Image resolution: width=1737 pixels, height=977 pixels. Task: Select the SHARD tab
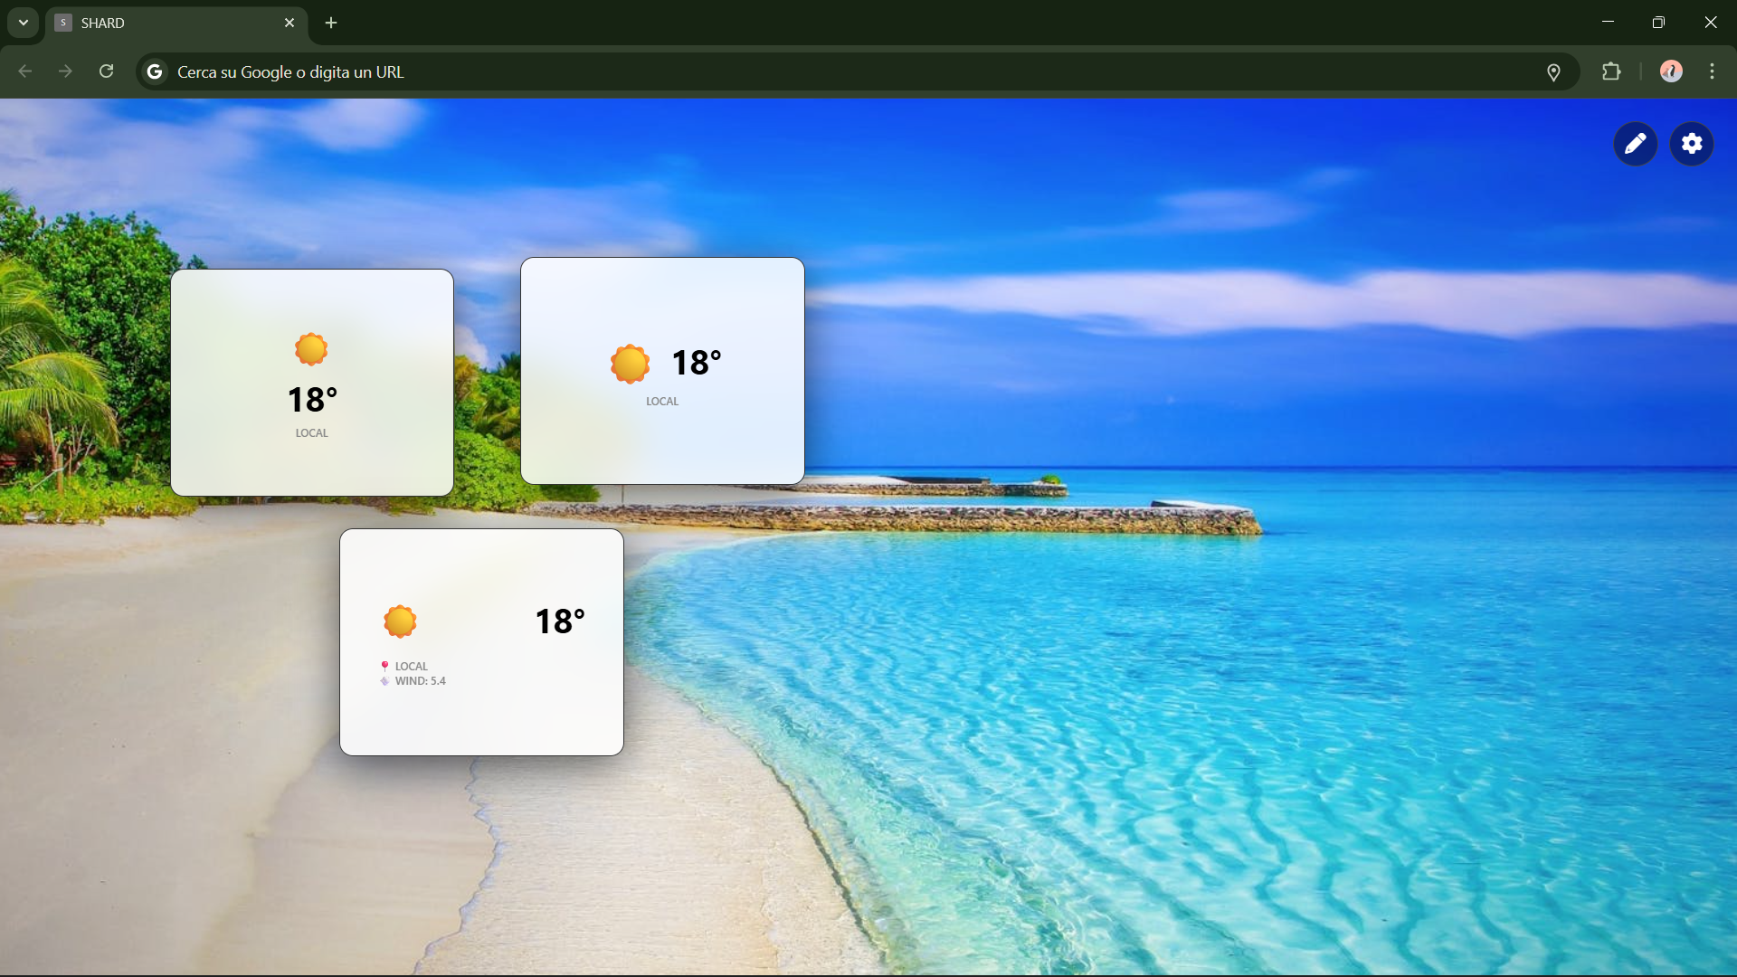coord(163,23)
